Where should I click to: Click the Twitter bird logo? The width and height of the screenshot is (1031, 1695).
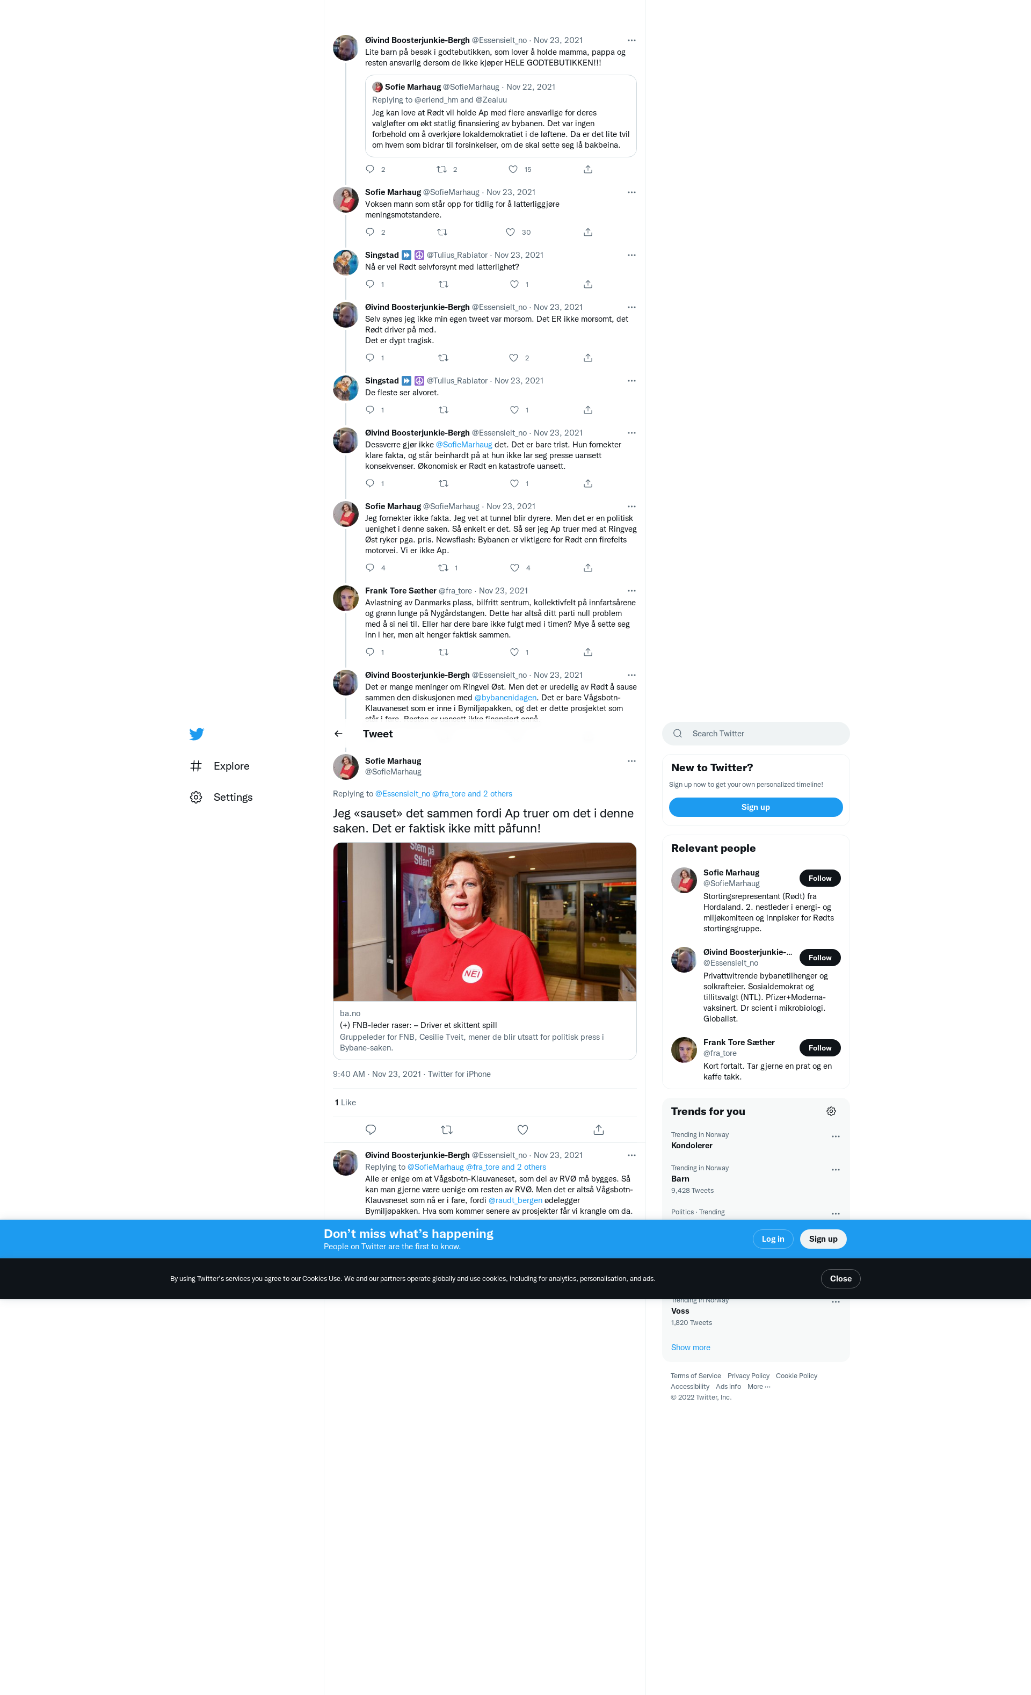pos(196,734)
